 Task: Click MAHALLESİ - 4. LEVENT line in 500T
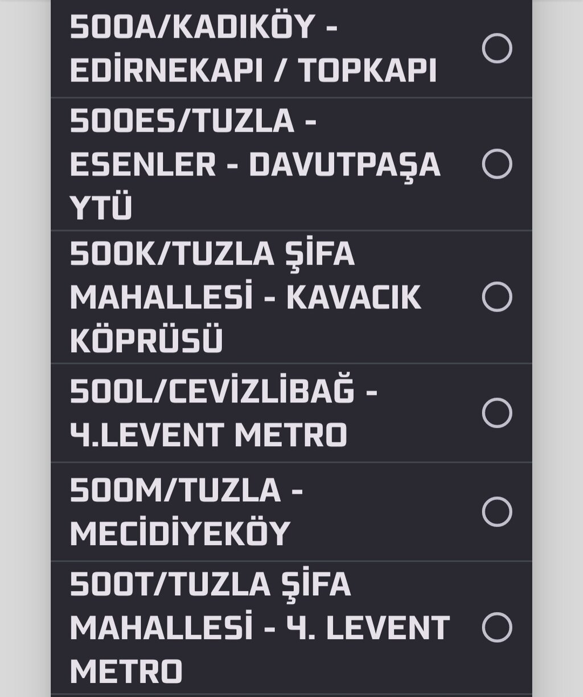click(260, 628)
